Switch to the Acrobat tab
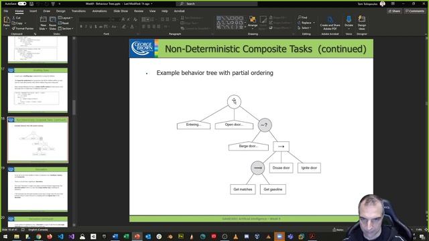429x241 pixels. 179,11
